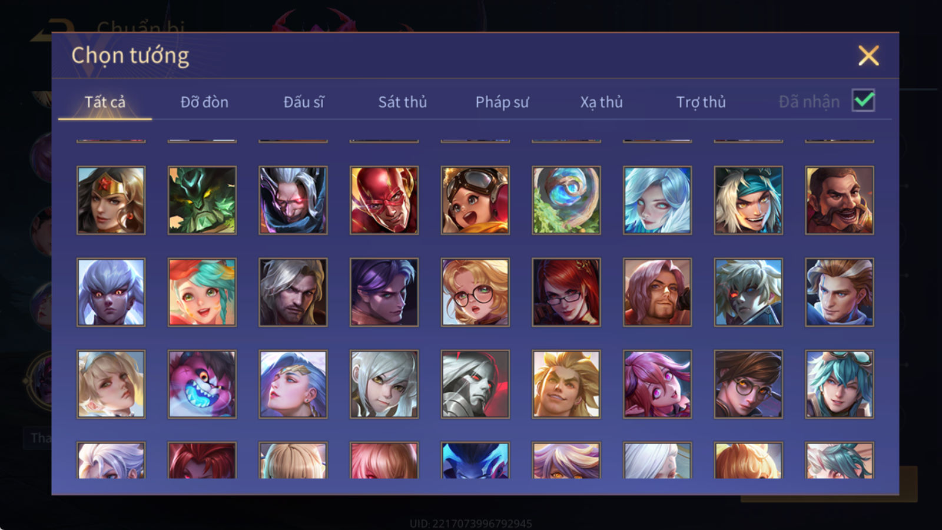Image resolution: width=942 pixels, height=530 pixels.
Task: Choose the girl with aviator goggles hero
Action: coord(475,200)
